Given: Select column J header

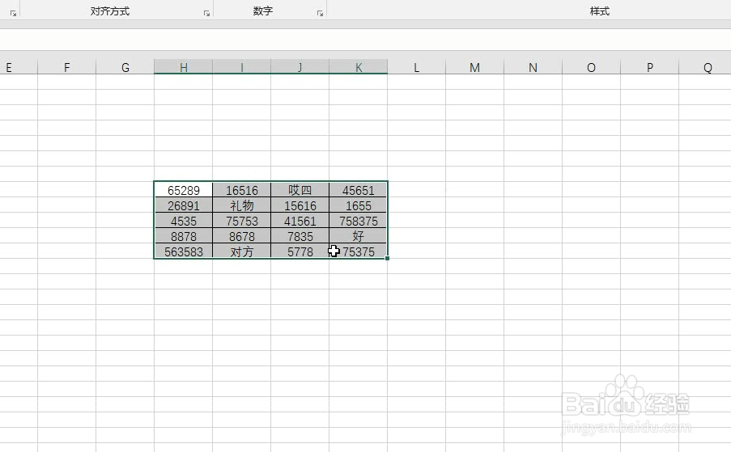Looking at the screenshot, I should pos(300,67).
